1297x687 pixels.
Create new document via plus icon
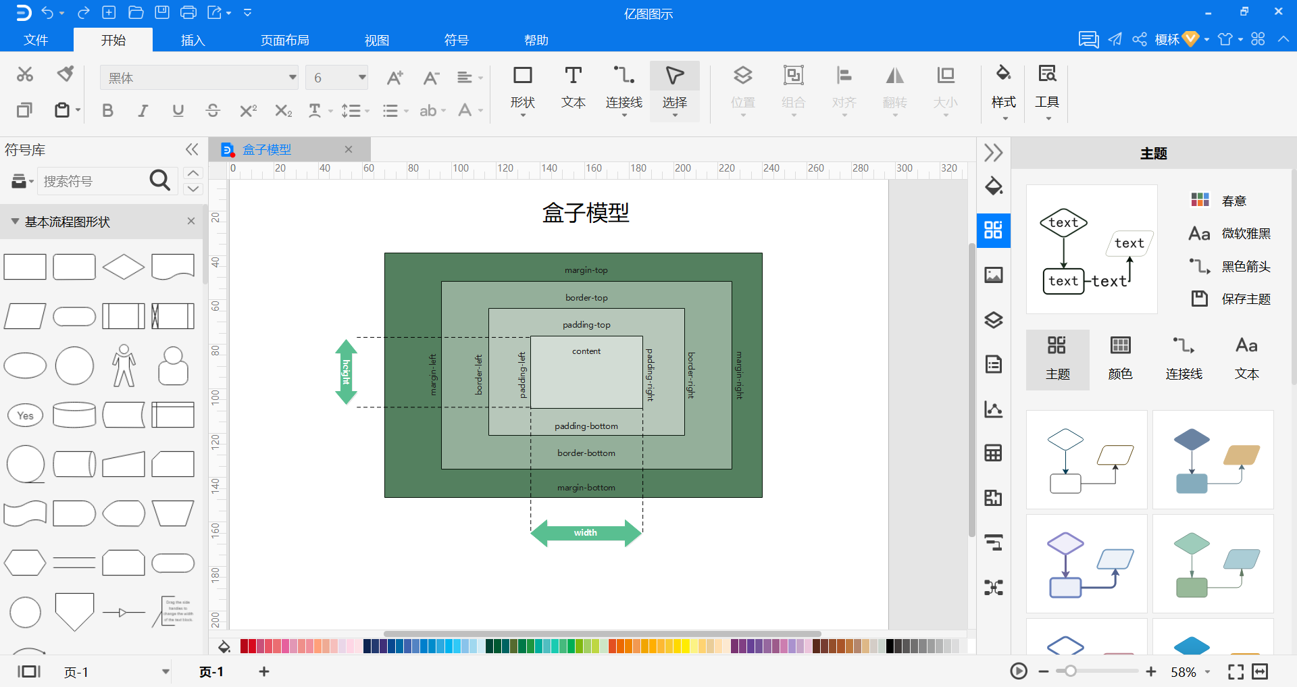pos(109,13)
